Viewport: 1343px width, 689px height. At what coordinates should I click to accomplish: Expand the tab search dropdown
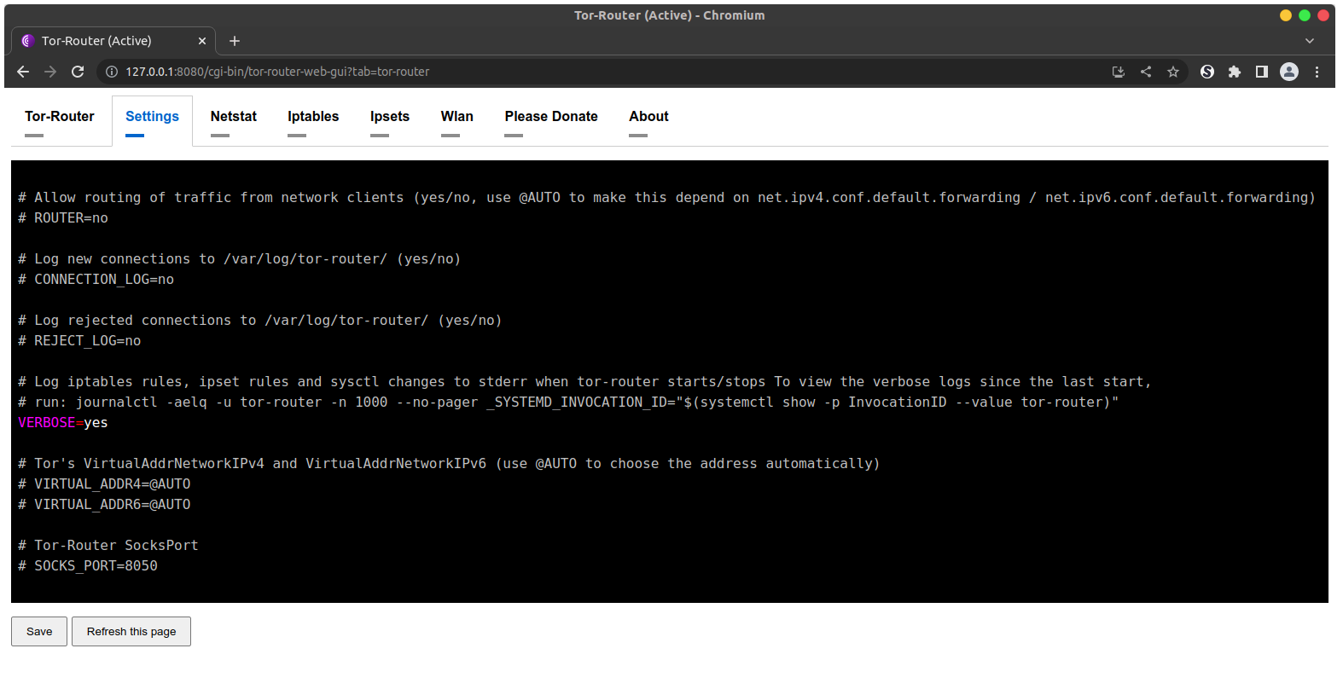1310,41
